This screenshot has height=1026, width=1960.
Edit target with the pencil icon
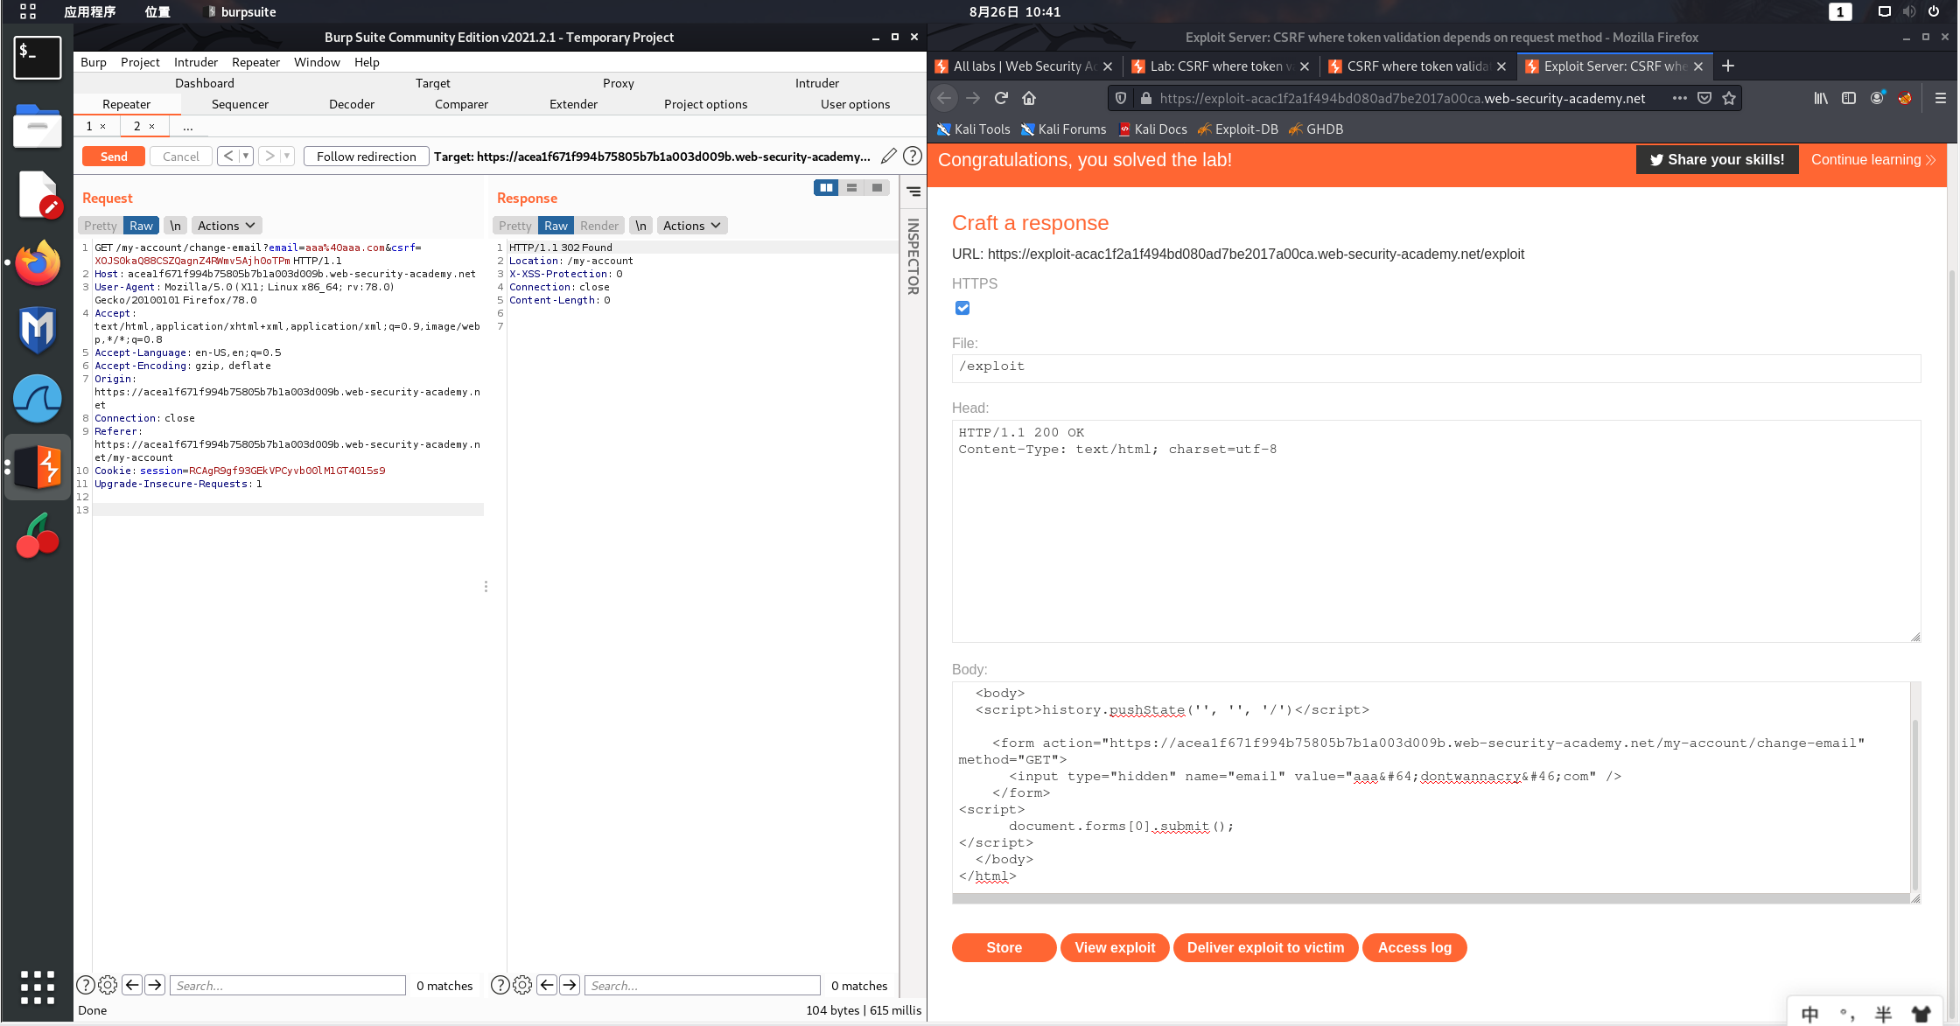(x=888, y=156)
